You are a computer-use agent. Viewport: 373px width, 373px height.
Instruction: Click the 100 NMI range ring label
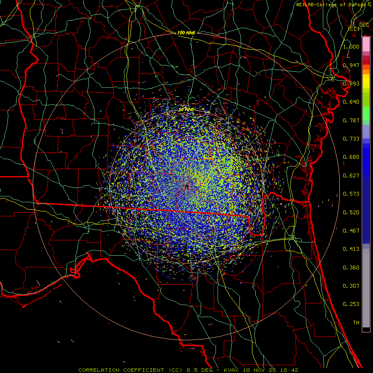click(186, 33)
